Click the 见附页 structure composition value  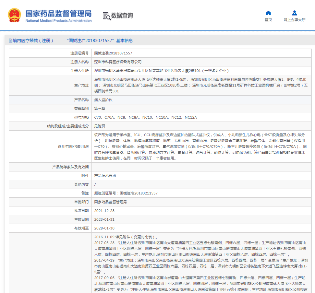coord(100,126)
